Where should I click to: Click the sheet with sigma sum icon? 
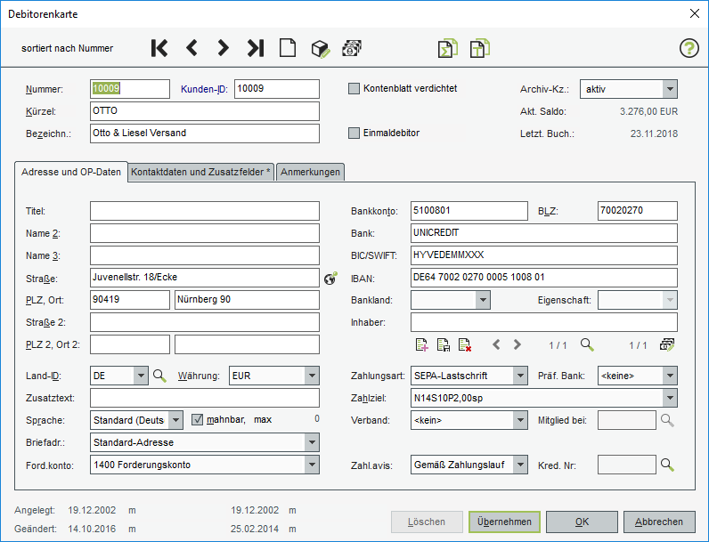[448, 48]
